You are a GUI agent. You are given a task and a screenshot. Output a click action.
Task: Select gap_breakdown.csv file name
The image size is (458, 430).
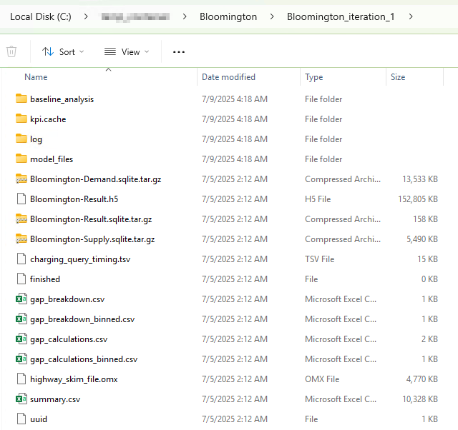(x=67, y=299)
